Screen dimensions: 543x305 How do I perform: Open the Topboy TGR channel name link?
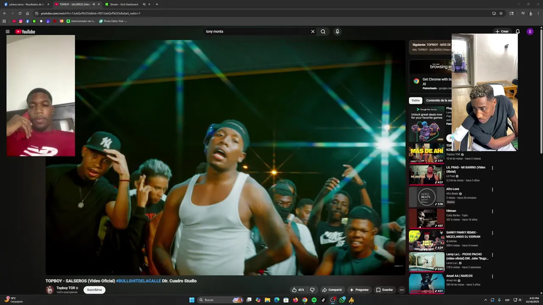[x=66, y=288]
